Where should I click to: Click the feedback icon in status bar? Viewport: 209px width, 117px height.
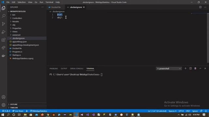[201, 111]
